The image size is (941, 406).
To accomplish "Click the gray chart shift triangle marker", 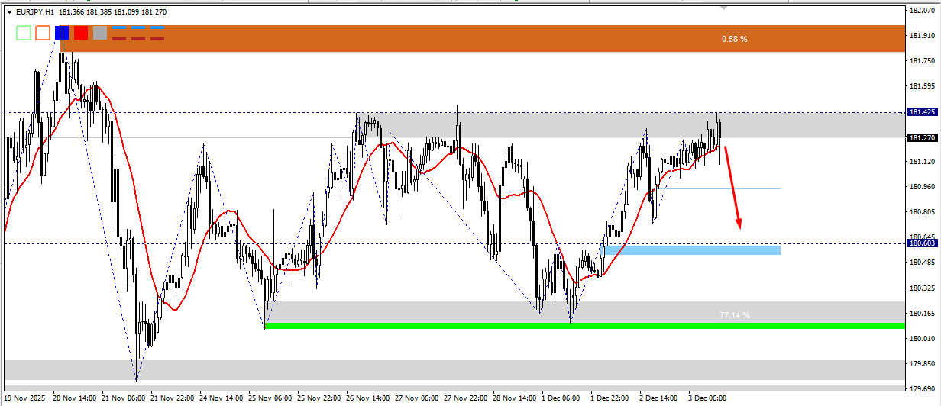I will 723,8.
